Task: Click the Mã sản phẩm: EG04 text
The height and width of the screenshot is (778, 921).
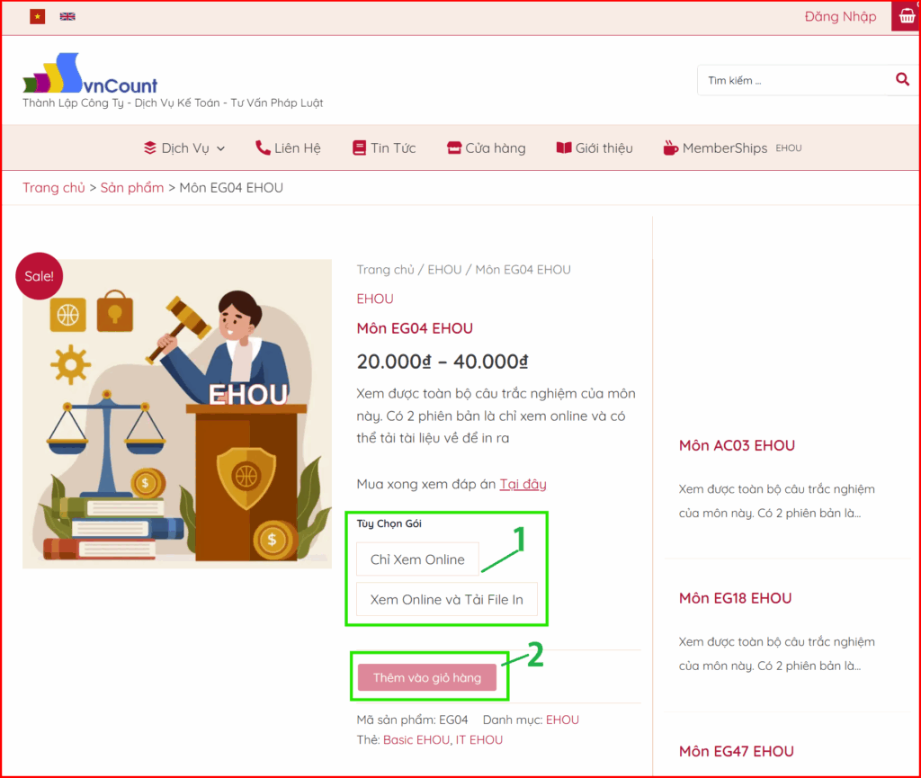Action: (412, 720)
